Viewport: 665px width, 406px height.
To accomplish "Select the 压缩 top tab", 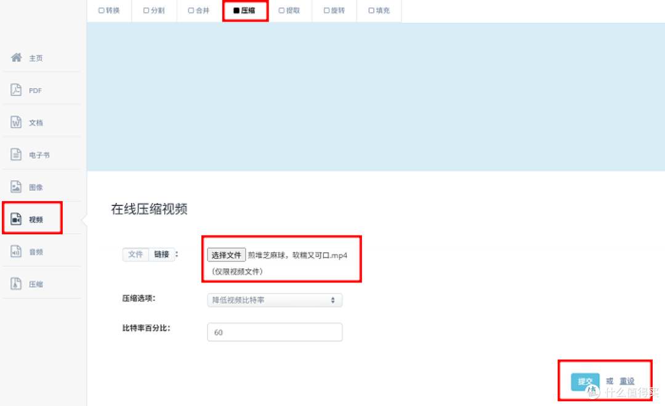I will point(244,10).
